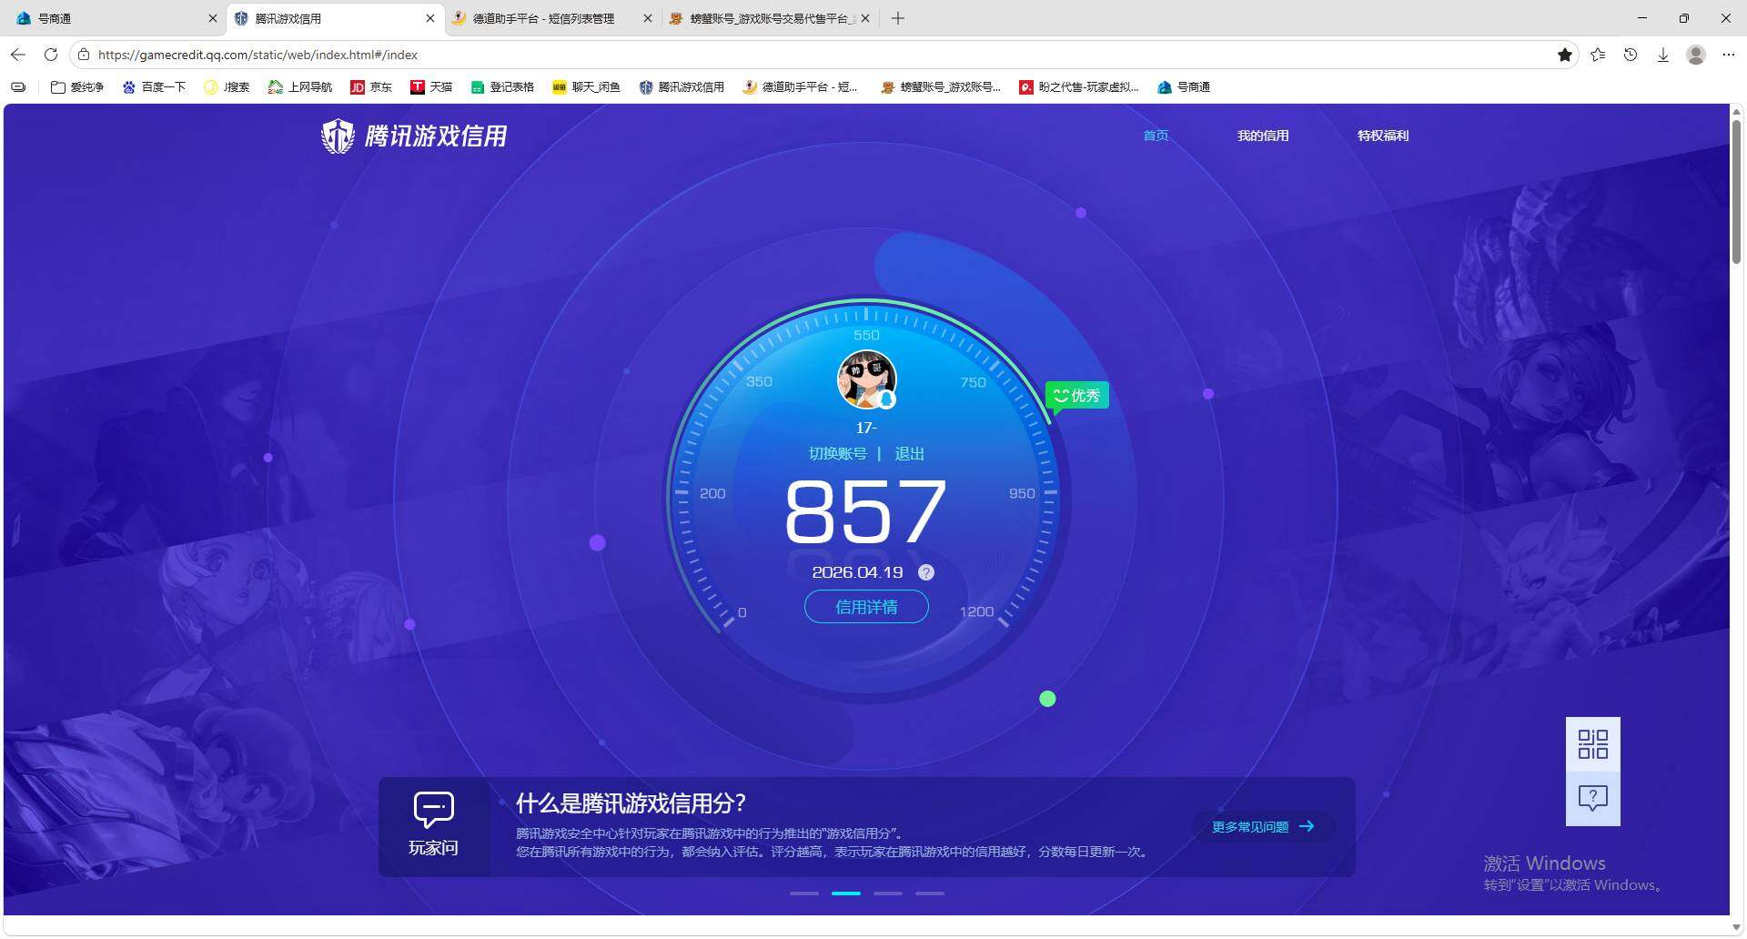The width and height of the screenshot is (1747, 939).
Task: Open 更多常见问题 link
Action: point(1250,826)
